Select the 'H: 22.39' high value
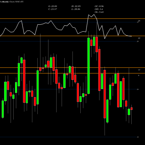 click(76, 6)
